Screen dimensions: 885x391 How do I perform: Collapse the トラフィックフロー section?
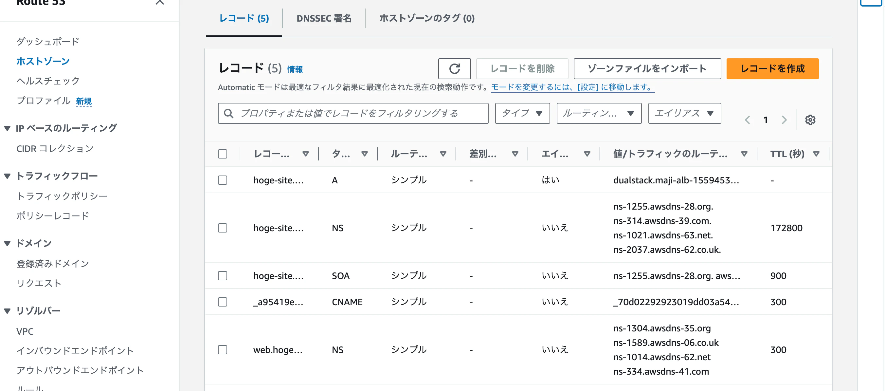click(7, 176)
